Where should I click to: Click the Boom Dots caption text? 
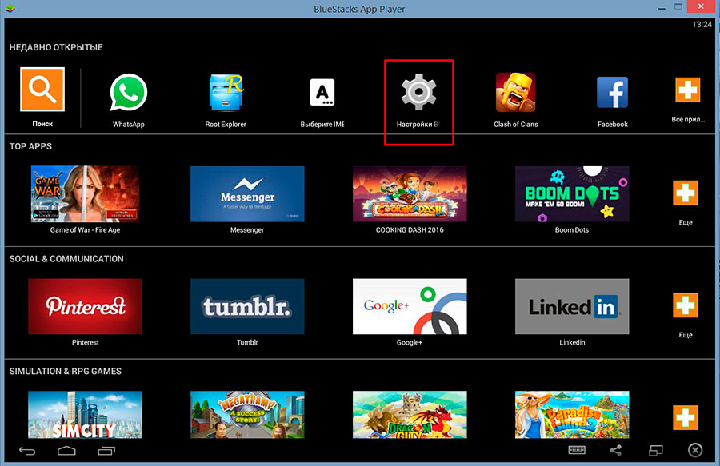(x=572, y=229)
